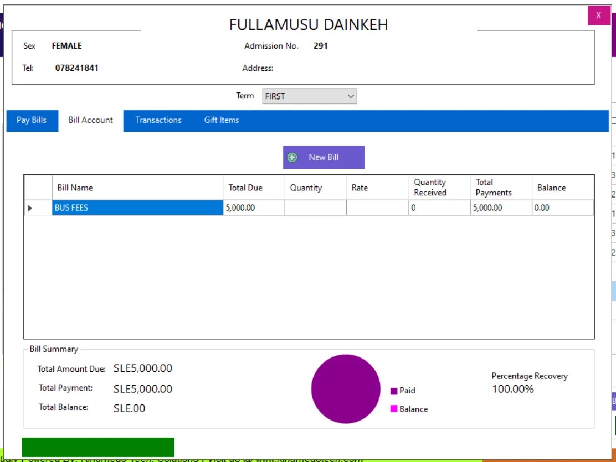Click the FEMALE sex value
This screenshot has height=462, width=616.
[x=67, y=46]
